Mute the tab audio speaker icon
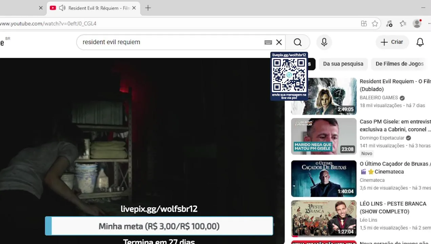The height and width of the screenshot is (244, 431). [62, 8]
